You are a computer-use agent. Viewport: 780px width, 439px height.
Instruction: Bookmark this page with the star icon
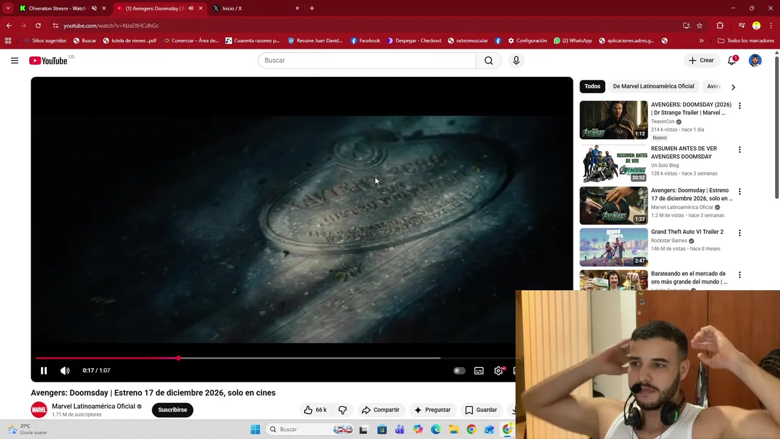(700, 26)
